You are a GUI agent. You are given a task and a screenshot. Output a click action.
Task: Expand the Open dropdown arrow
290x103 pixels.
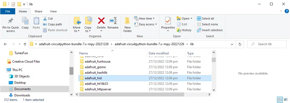tap(191, 18)
